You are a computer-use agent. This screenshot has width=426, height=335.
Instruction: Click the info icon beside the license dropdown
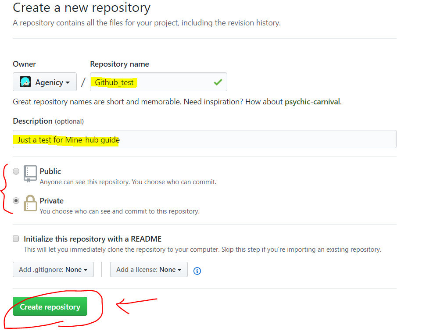point(197,271)
